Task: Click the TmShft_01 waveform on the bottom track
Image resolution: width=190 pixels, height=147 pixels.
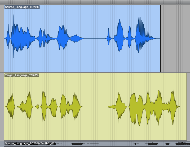Action: (119, 144)
